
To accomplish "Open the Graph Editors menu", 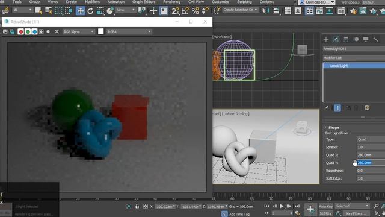I will (x=144, y=2).
